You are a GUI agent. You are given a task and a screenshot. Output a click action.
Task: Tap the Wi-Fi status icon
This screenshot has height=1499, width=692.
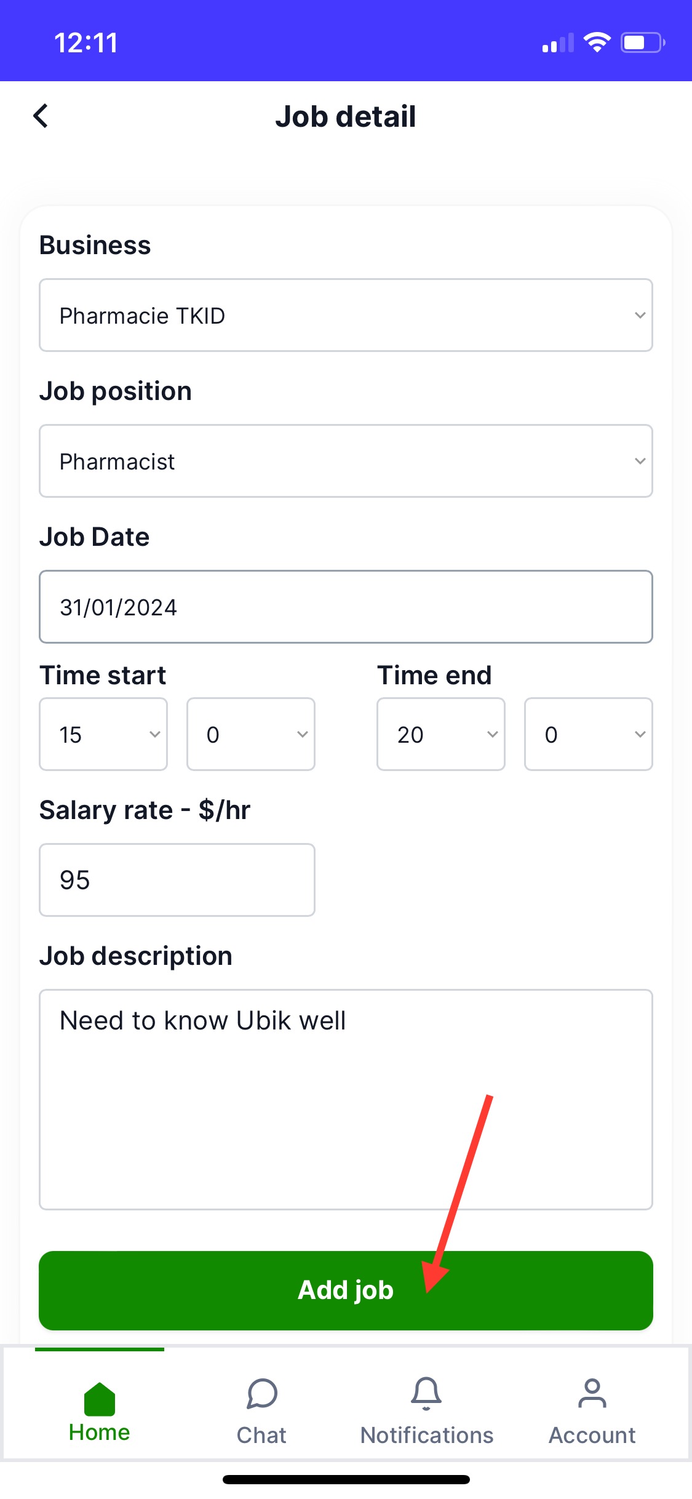pyautogui.click(x=597, y=42)
